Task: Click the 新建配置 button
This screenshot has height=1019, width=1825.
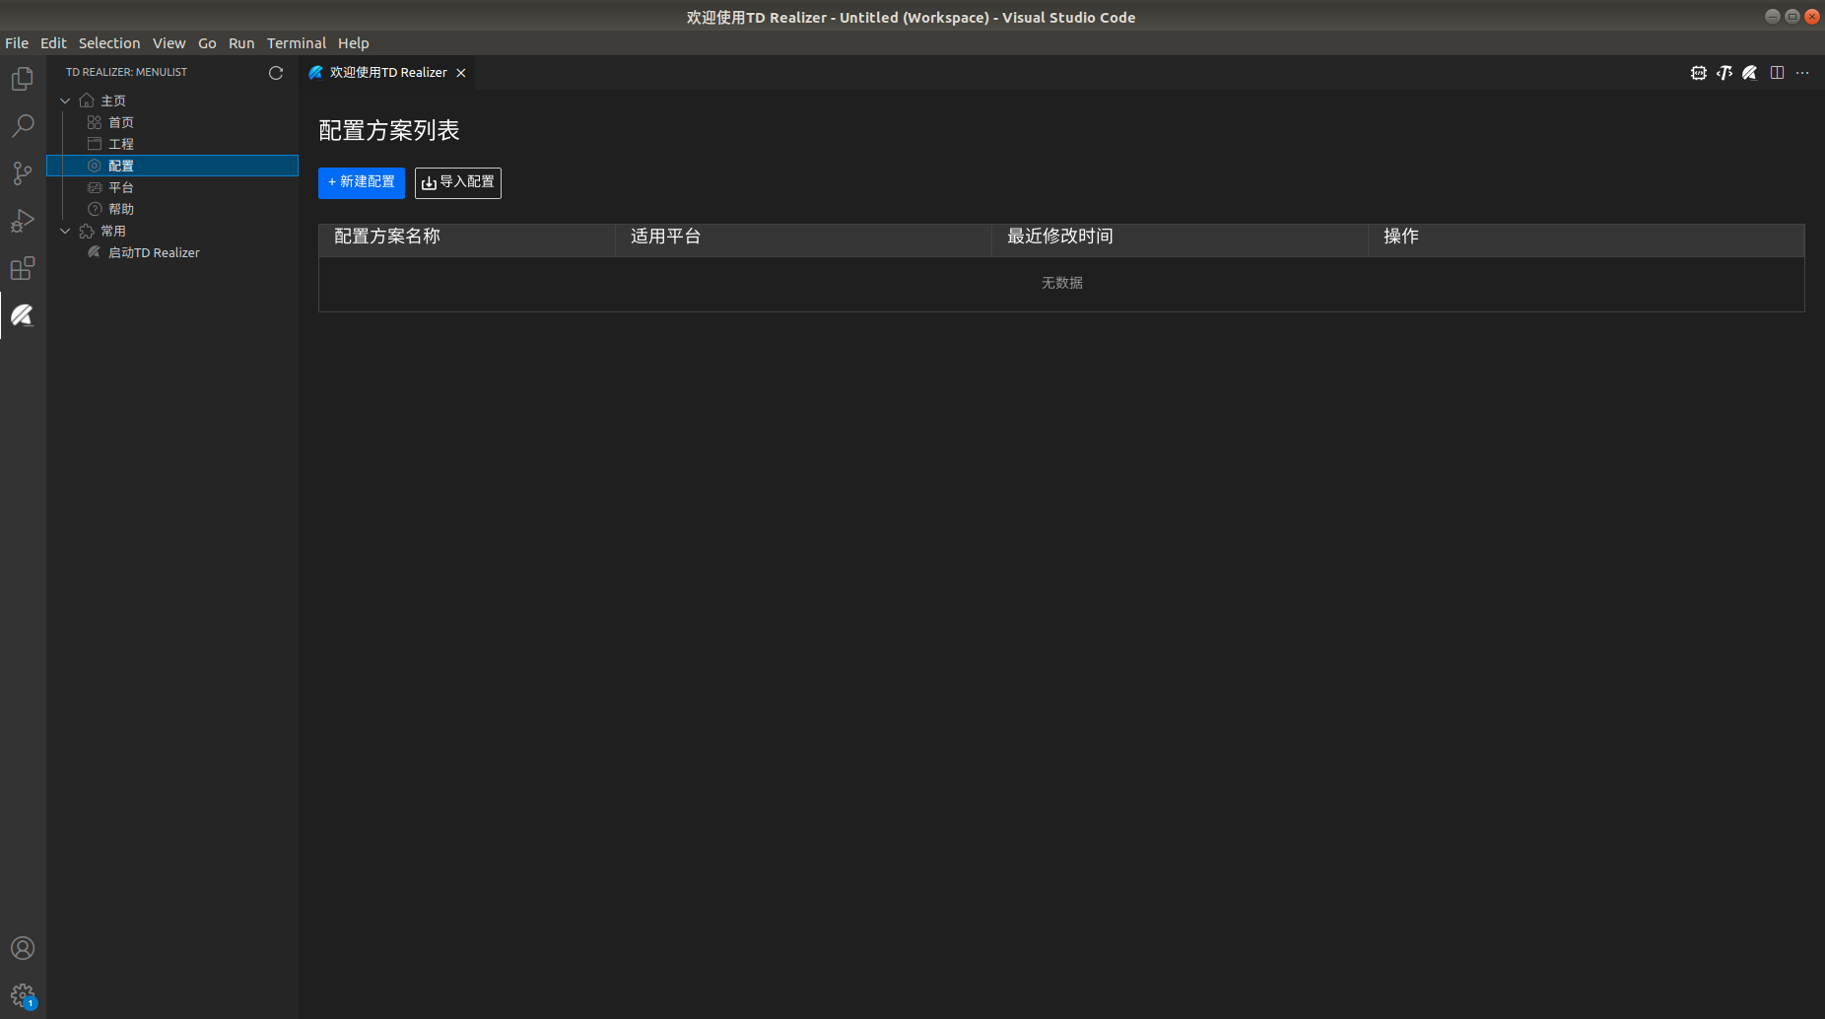Action: (362, 182)
